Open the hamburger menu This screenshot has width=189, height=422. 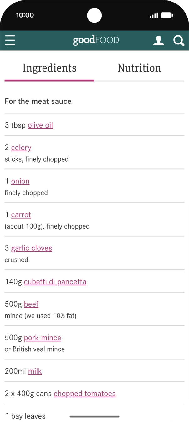(x=10, y=40)
